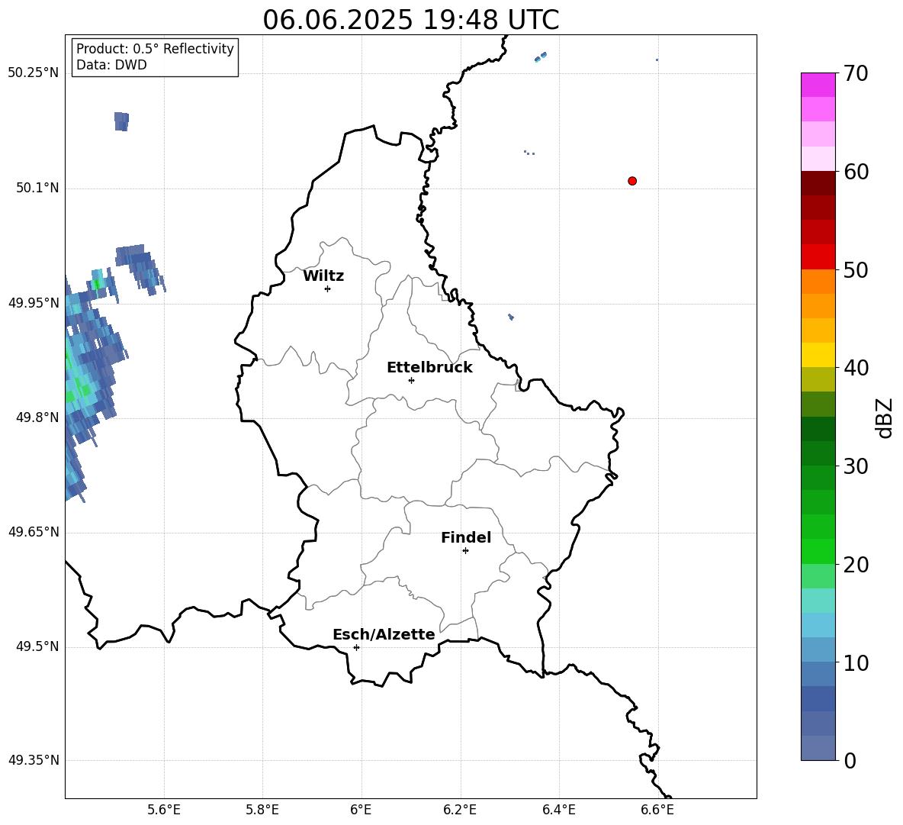Click the dBZ colorbar label
The image size is (903, 825).
[884, 417]
